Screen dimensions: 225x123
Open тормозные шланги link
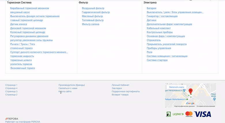tap(21, 60)
